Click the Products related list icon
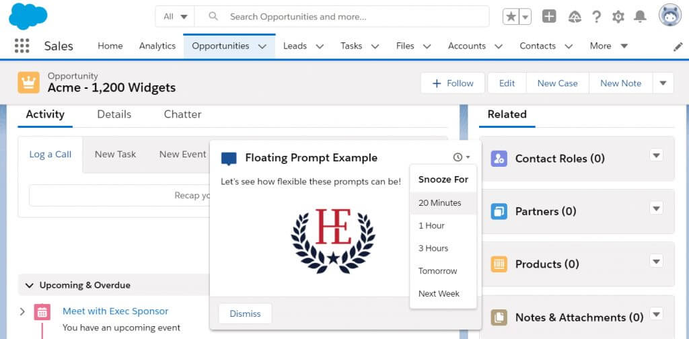The width and height of the screenshot is (689, 339). point(499,264)
